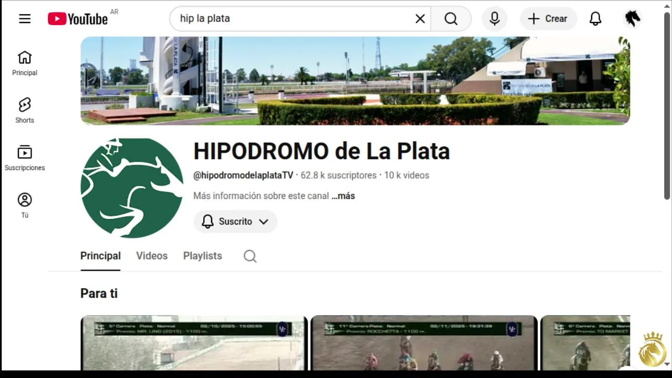Open the account avatar menu

click(x=633, y=19)
